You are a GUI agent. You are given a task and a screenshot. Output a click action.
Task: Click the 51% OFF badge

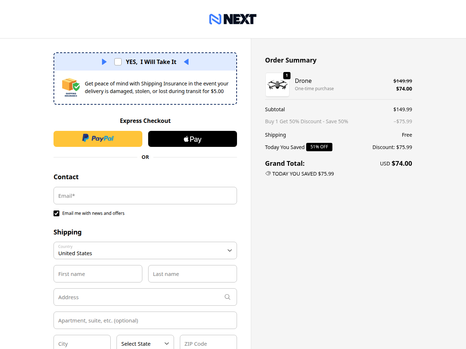pyautogui.click(x=319, y=147)
